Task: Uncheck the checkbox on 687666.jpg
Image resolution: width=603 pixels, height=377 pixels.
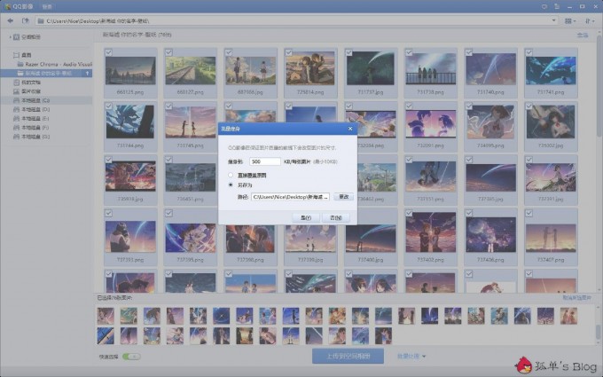Action: pos(229,52)
